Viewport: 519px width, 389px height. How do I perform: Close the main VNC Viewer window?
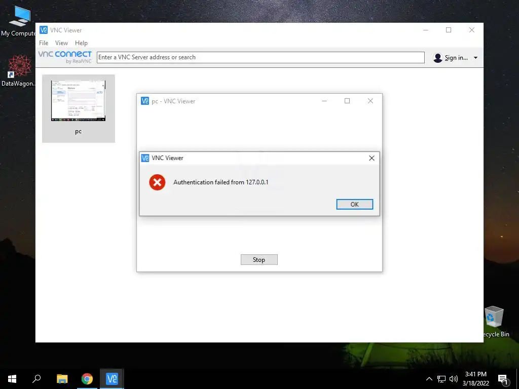click(472, 30)
